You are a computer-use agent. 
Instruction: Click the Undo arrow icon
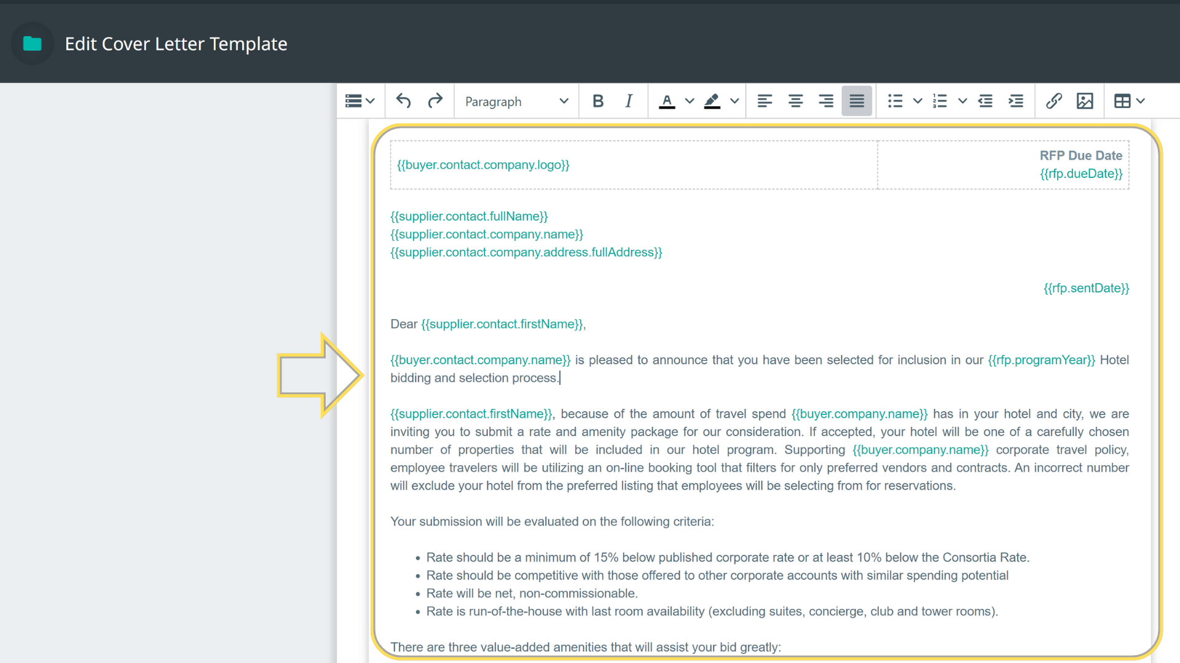coord(403,101)
